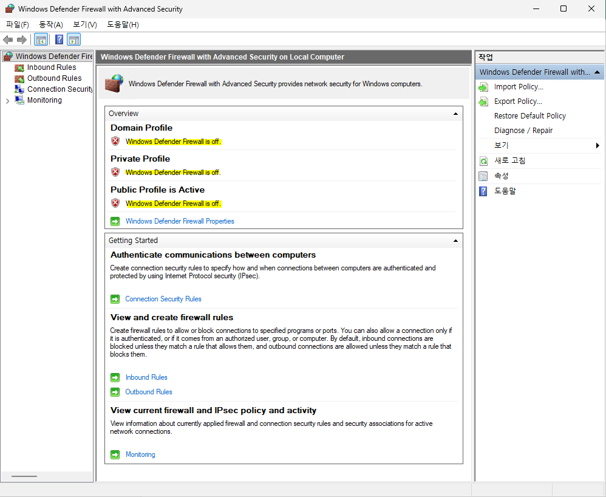Click Public Profile red shield icon
The image size is (606, 497).
click(115, 203)
